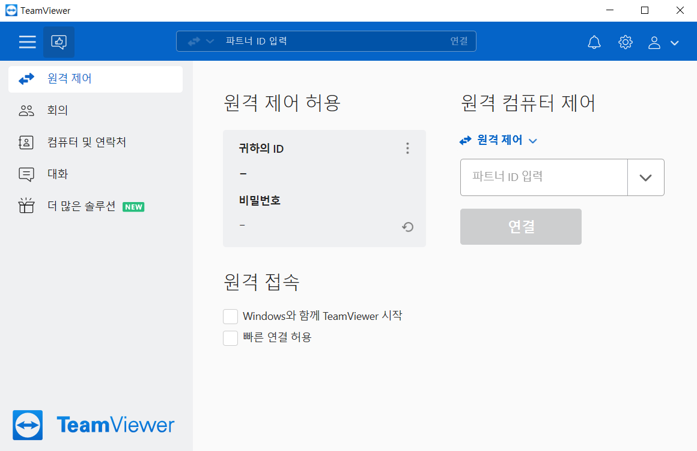Click the 원격 컴퓨터 제어 heading
Viewport: 697px width, 451px height.
coord(528,103)
